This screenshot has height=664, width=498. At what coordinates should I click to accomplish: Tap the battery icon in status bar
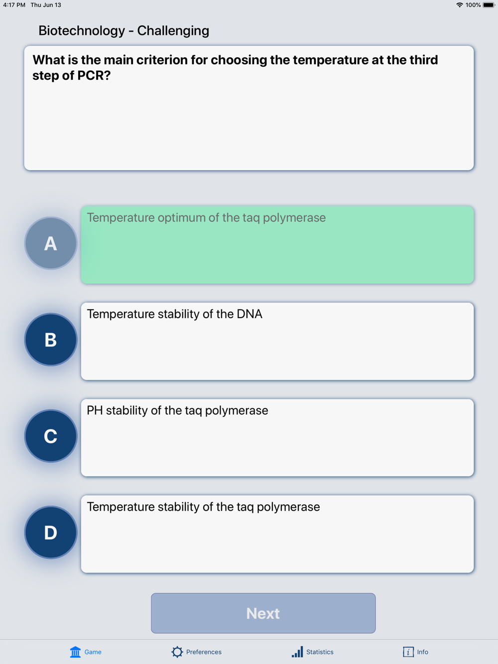tap(489, 5)
